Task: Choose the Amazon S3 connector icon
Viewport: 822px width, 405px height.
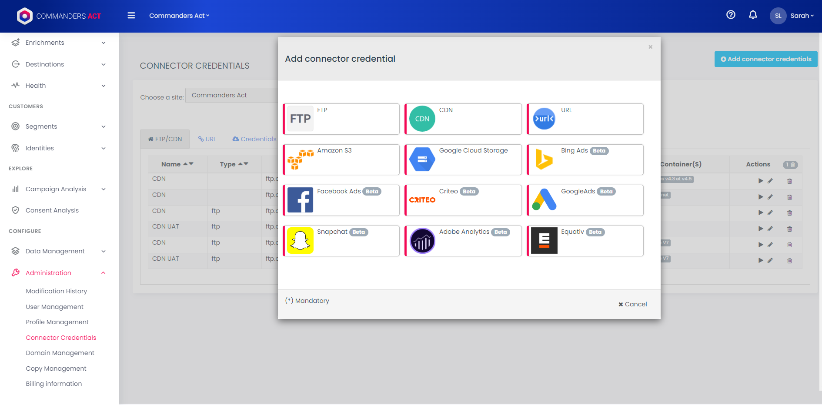Action: click(300, 159)
